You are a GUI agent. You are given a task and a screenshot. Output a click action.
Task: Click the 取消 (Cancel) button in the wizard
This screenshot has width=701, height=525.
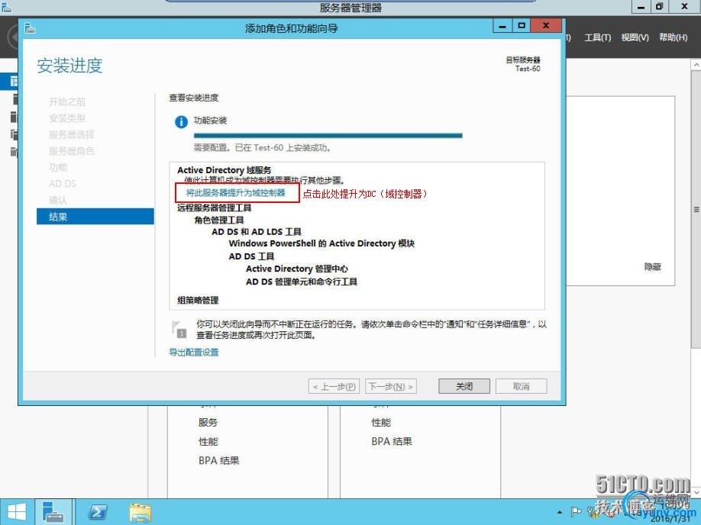521,386
